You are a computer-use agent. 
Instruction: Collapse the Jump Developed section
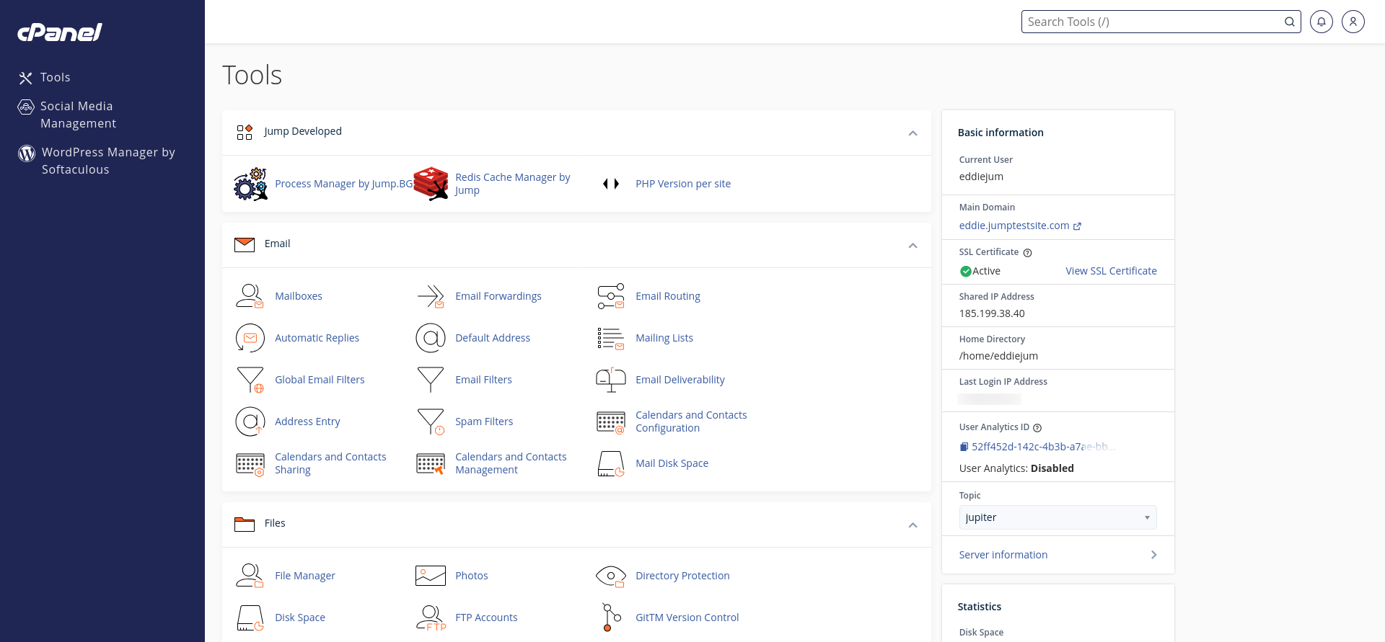pos(913,133)
